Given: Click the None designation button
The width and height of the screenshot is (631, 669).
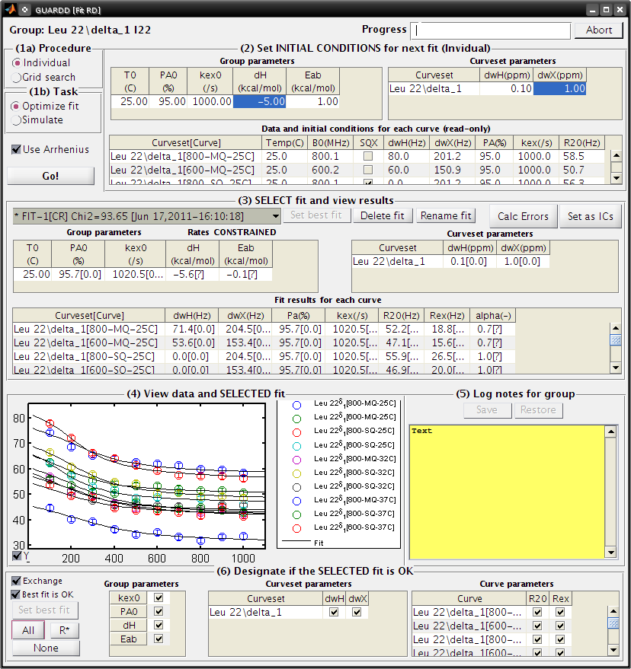Looking at the screenshot, I should 46,648.
